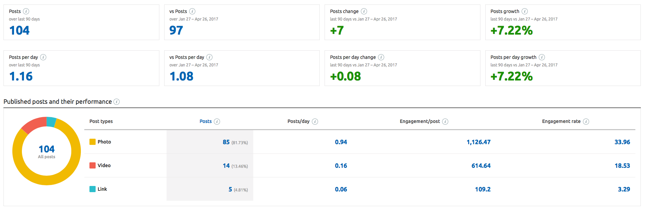The height and width of the screenshot is (212, 646).
Task: Open info icon for vs Posts per day
Action: 209,57
